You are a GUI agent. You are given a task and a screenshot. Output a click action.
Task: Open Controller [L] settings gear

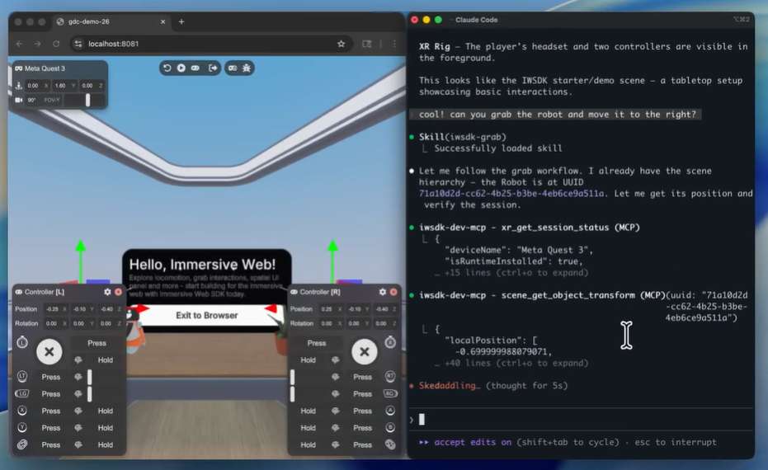[107, 292]
